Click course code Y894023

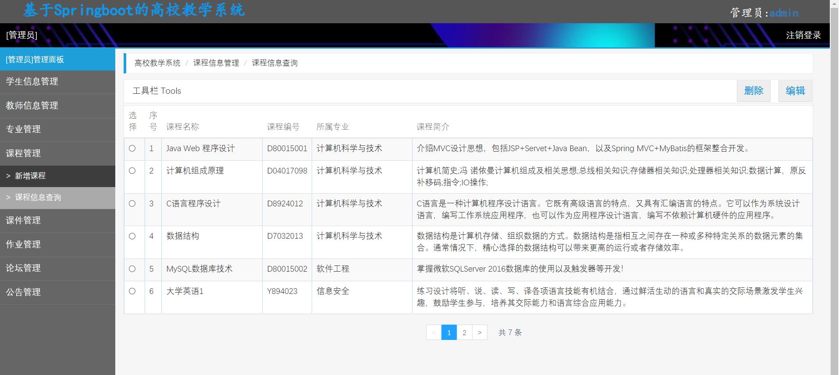click(x=282, y=291)
